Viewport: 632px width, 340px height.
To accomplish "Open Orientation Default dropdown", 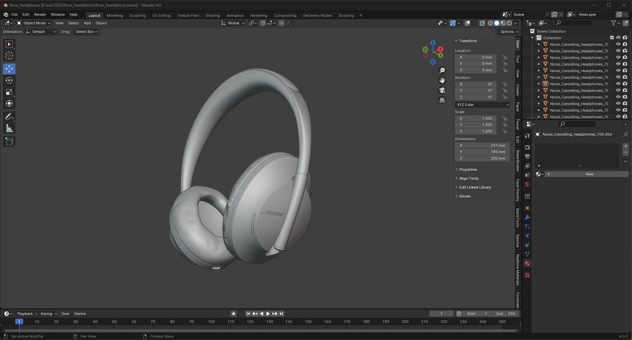I will pyautogui.click(x=41, y=32).
